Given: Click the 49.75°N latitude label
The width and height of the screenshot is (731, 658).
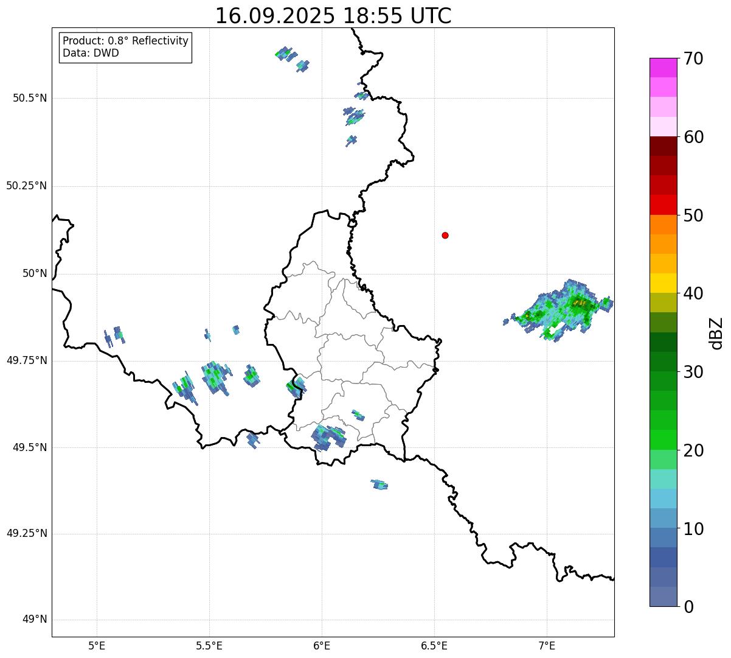Looking at the screenshot, I should point(26,360).
